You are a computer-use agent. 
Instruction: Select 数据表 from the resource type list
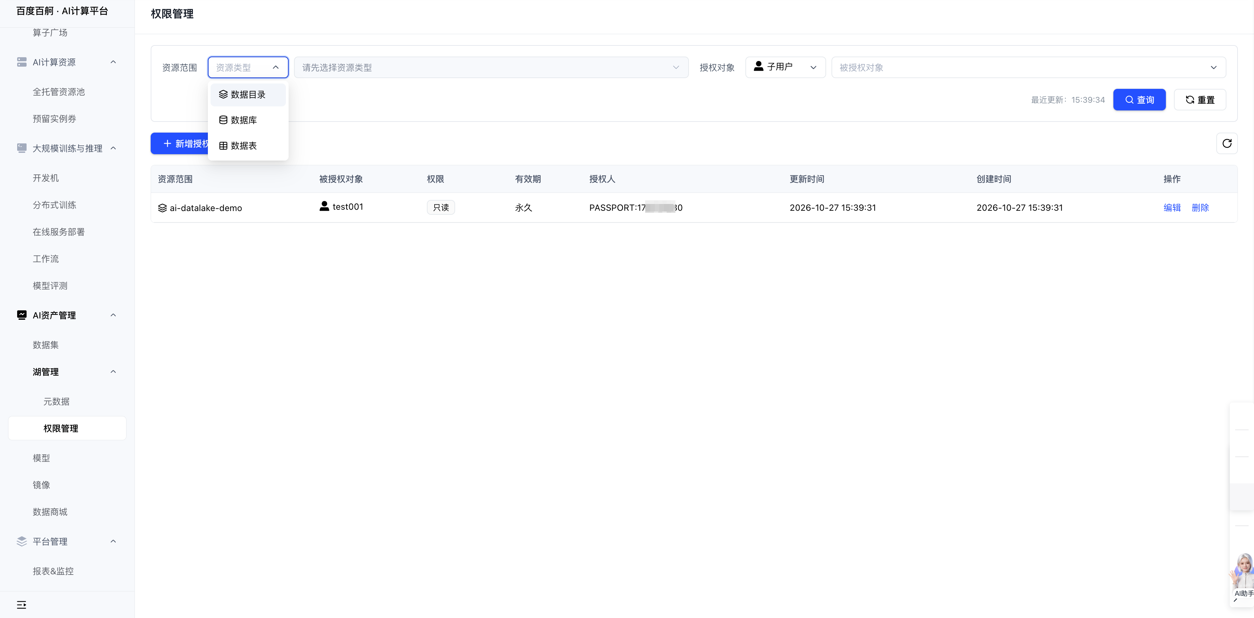(248, 146)
